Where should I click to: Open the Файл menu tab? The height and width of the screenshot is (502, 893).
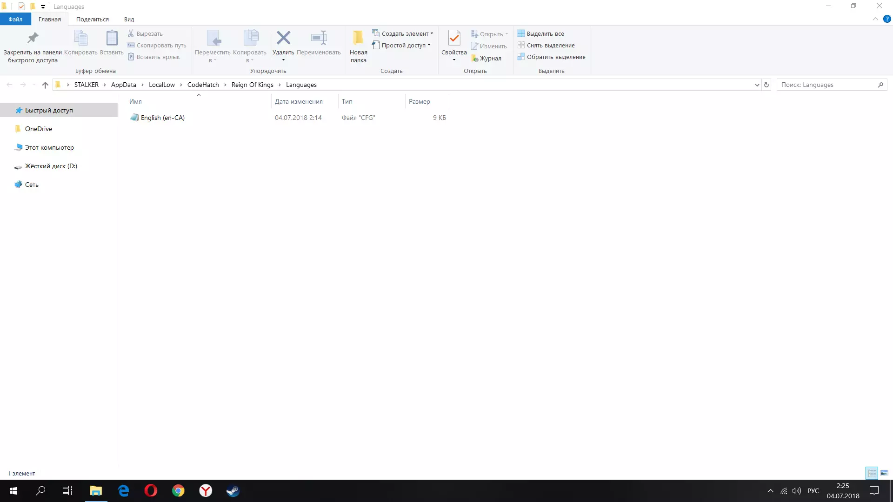[x=15, y=20]
